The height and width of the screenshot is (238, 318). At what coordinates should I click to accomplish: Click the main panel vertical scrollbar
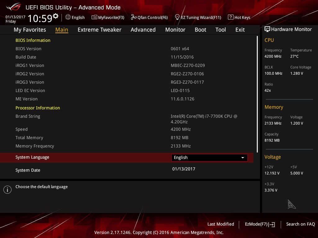[x=257, y=94]
